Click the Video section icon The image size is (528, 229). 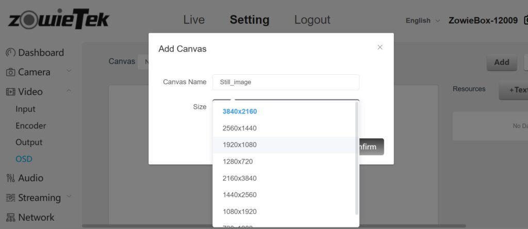[10, 92]
